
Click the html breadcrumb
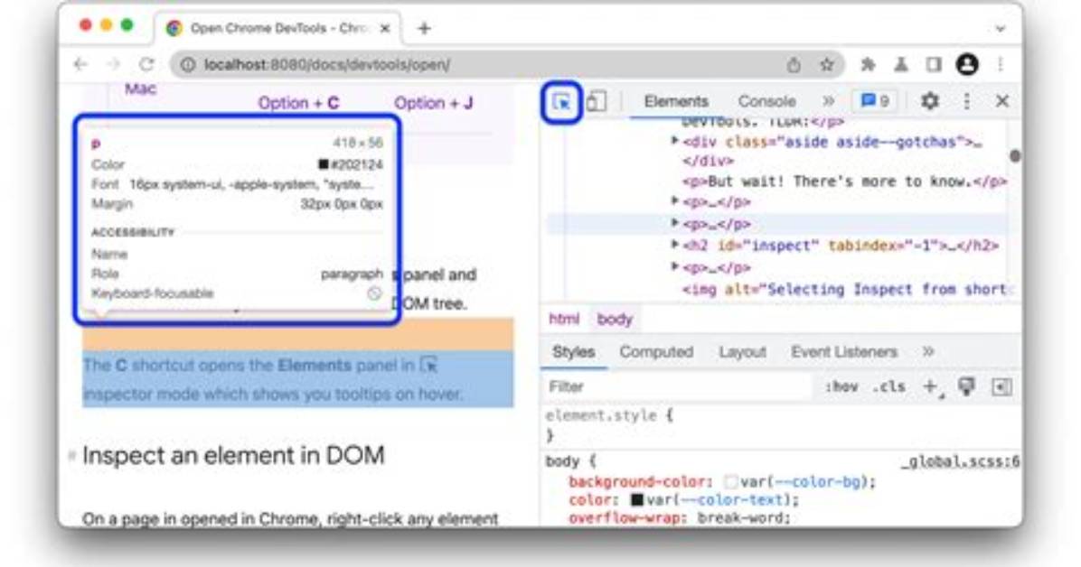point(564,320)
